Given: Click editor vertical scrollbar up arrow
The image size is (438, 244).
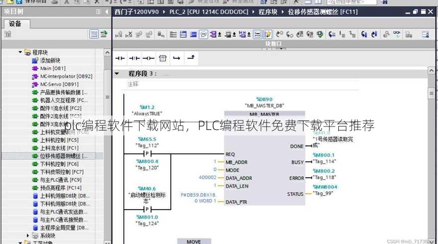Looking at the screenshot, I should click(432, 71).
